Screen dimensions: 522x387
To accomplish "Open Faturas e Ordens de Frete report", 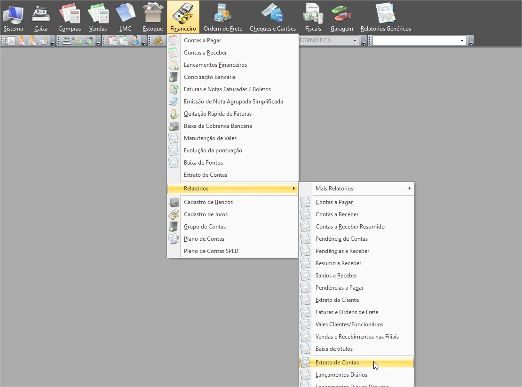I will [356, 312].
